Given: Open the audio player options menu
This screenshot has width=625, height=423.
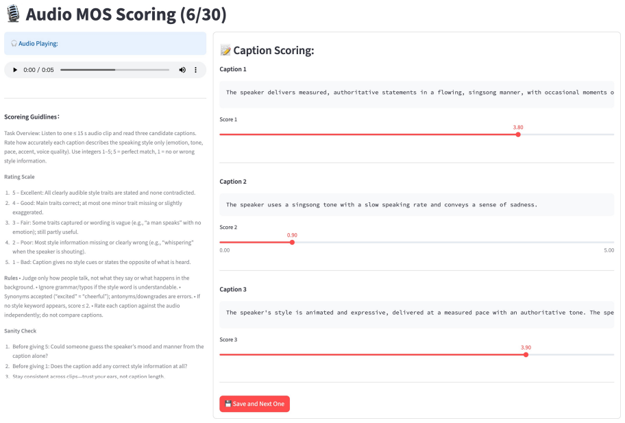Looking at the screenshot, I should click(x=196, y=70).
